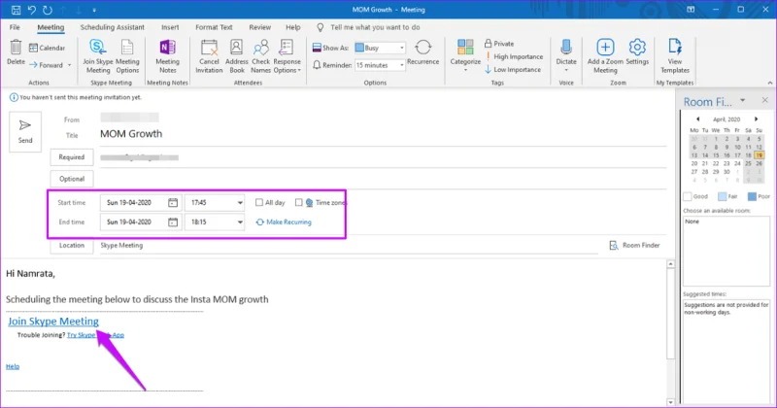This screenshot has height=408, width=777.
Task: Open Room Finder button
Action: tap(634, 245)
